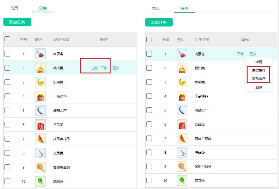This screenshot has height=189, width=279.
Task: Click the 上移 link for 粮油类
Action: (x=95, y=68)
